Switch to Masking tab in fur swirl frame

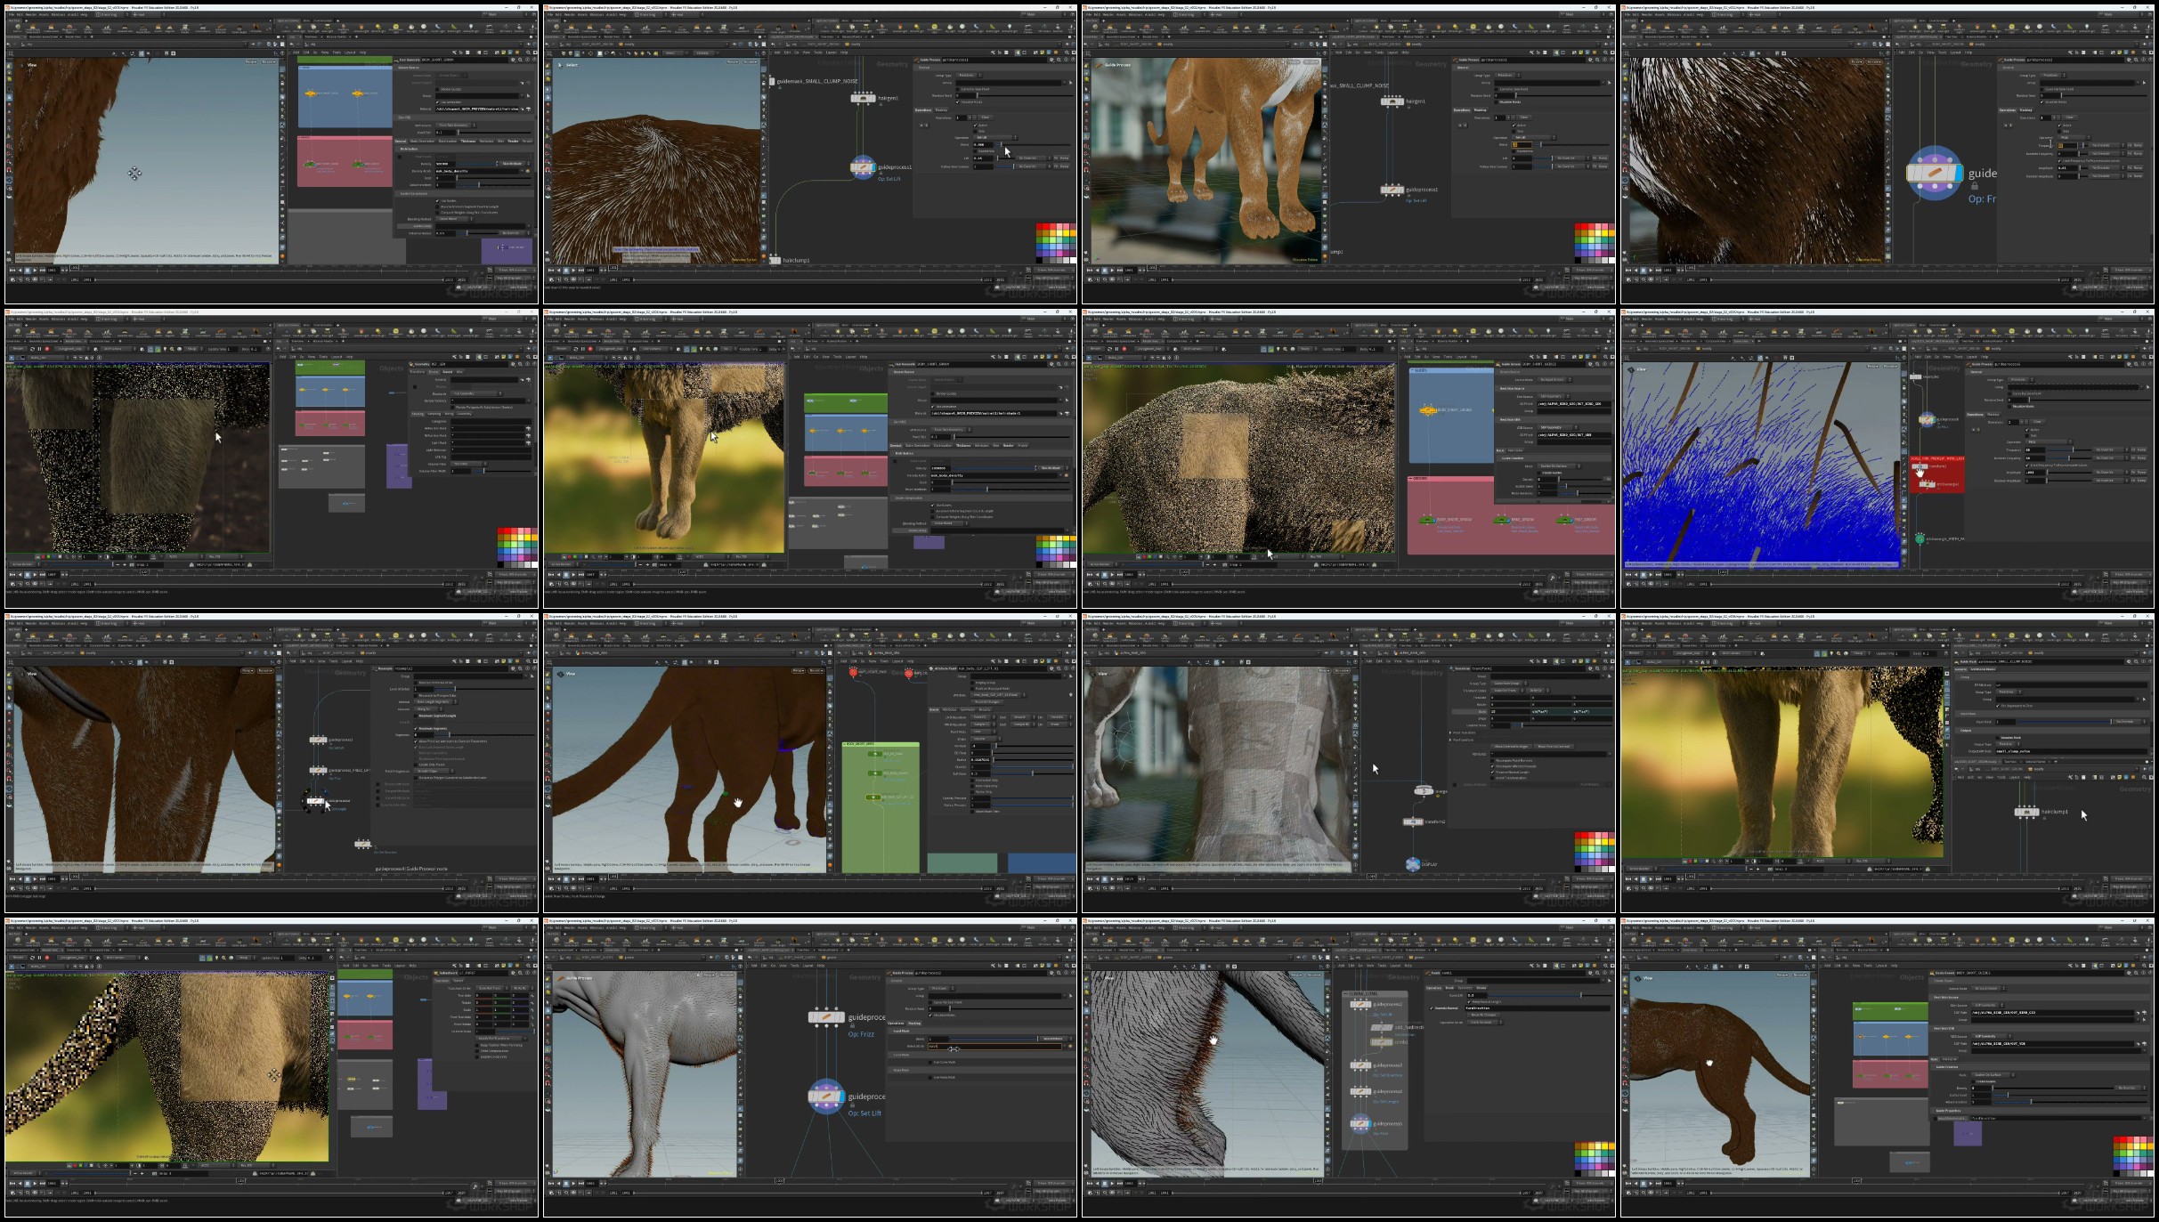(942, 109)
